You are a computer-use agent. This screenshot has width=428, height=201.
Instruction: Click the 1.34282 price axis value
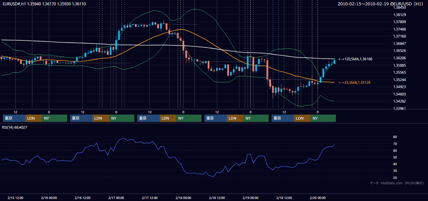point(400,101)
